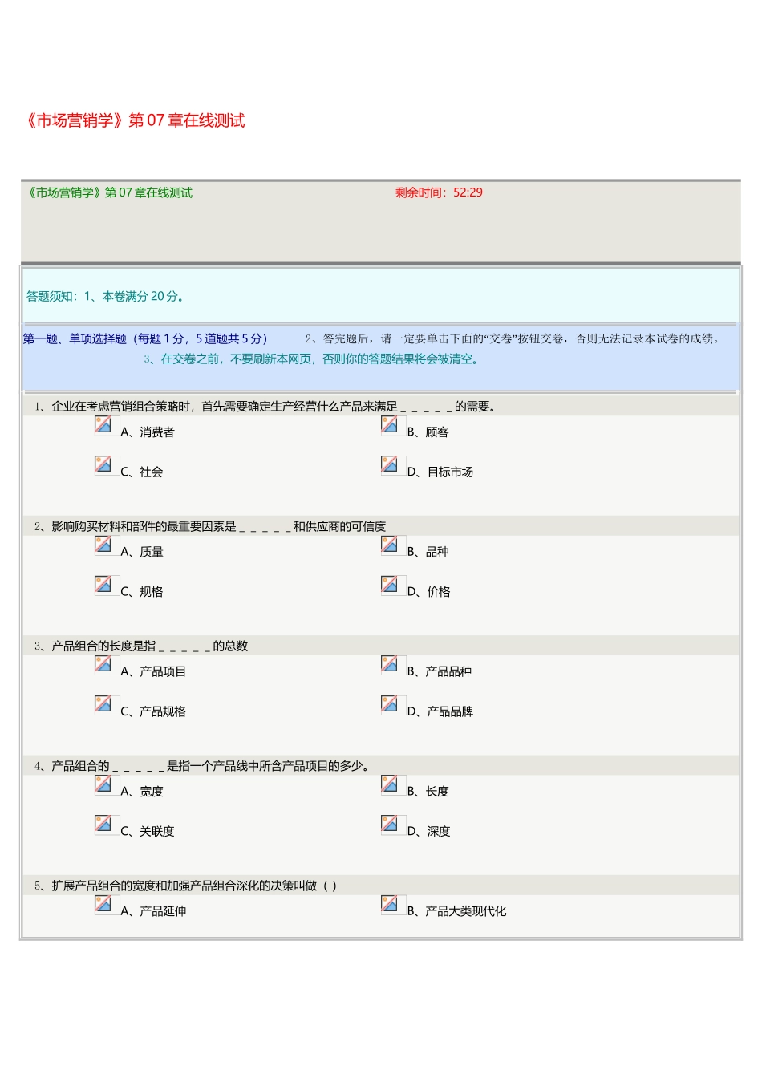The width and height of the screenshot is (762, 1078).
Task: Click the red page title 《市场营销学》第07章在线测试
Action: (x=134, y=120)
